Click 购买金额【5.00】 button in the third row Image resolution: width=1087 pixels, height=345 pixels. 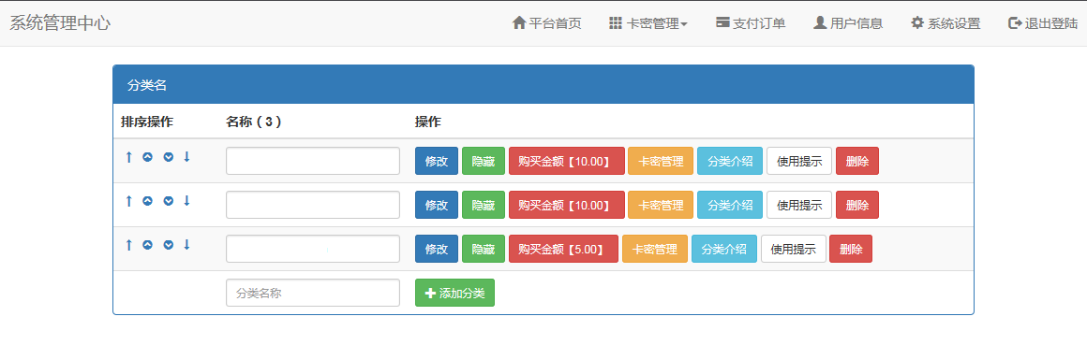[563, 249]
